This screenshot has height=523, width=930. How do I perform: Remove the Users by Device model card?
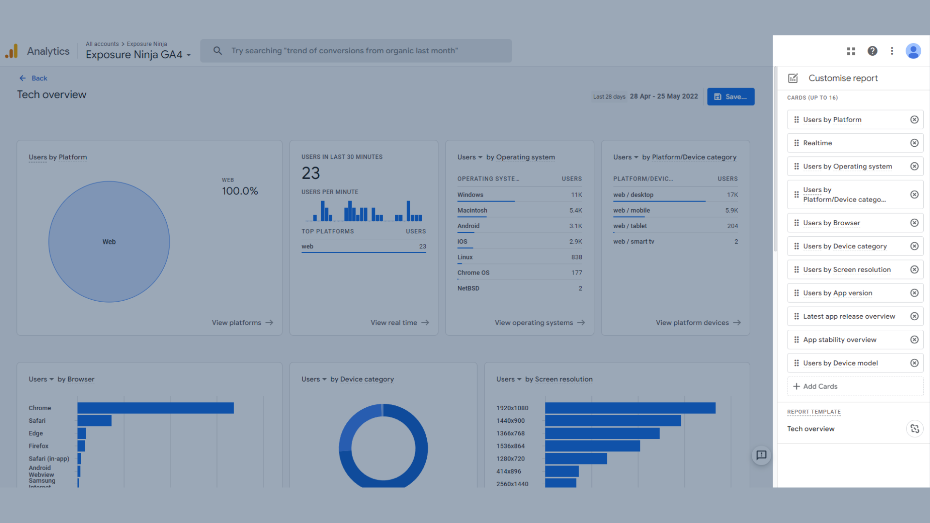coord(914,363)
